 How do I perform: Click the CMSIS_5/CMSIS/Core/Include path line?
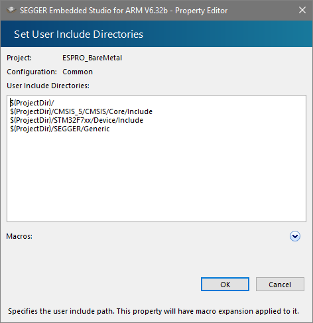click(x=81, y=111)
